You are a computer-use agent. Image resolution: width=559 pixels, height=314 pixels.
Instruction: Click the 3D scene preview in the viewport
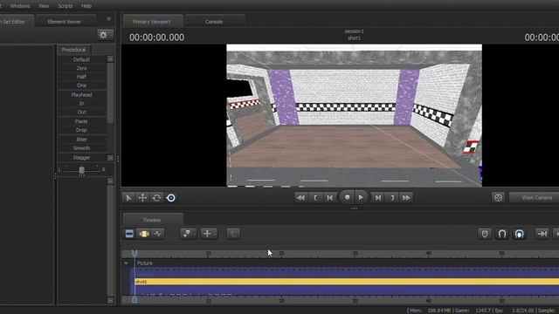(x=354, y=115)
